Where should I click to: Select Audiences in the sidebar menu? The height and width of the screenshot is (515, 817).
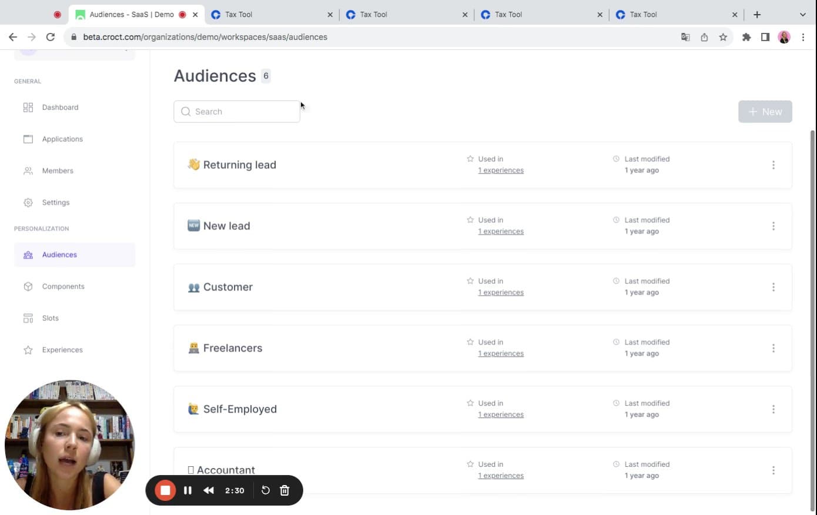[x=59, y=255]
